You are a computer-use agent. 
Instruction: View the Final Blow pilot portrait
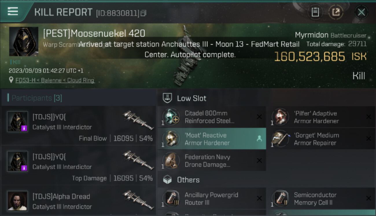point(18,122)
